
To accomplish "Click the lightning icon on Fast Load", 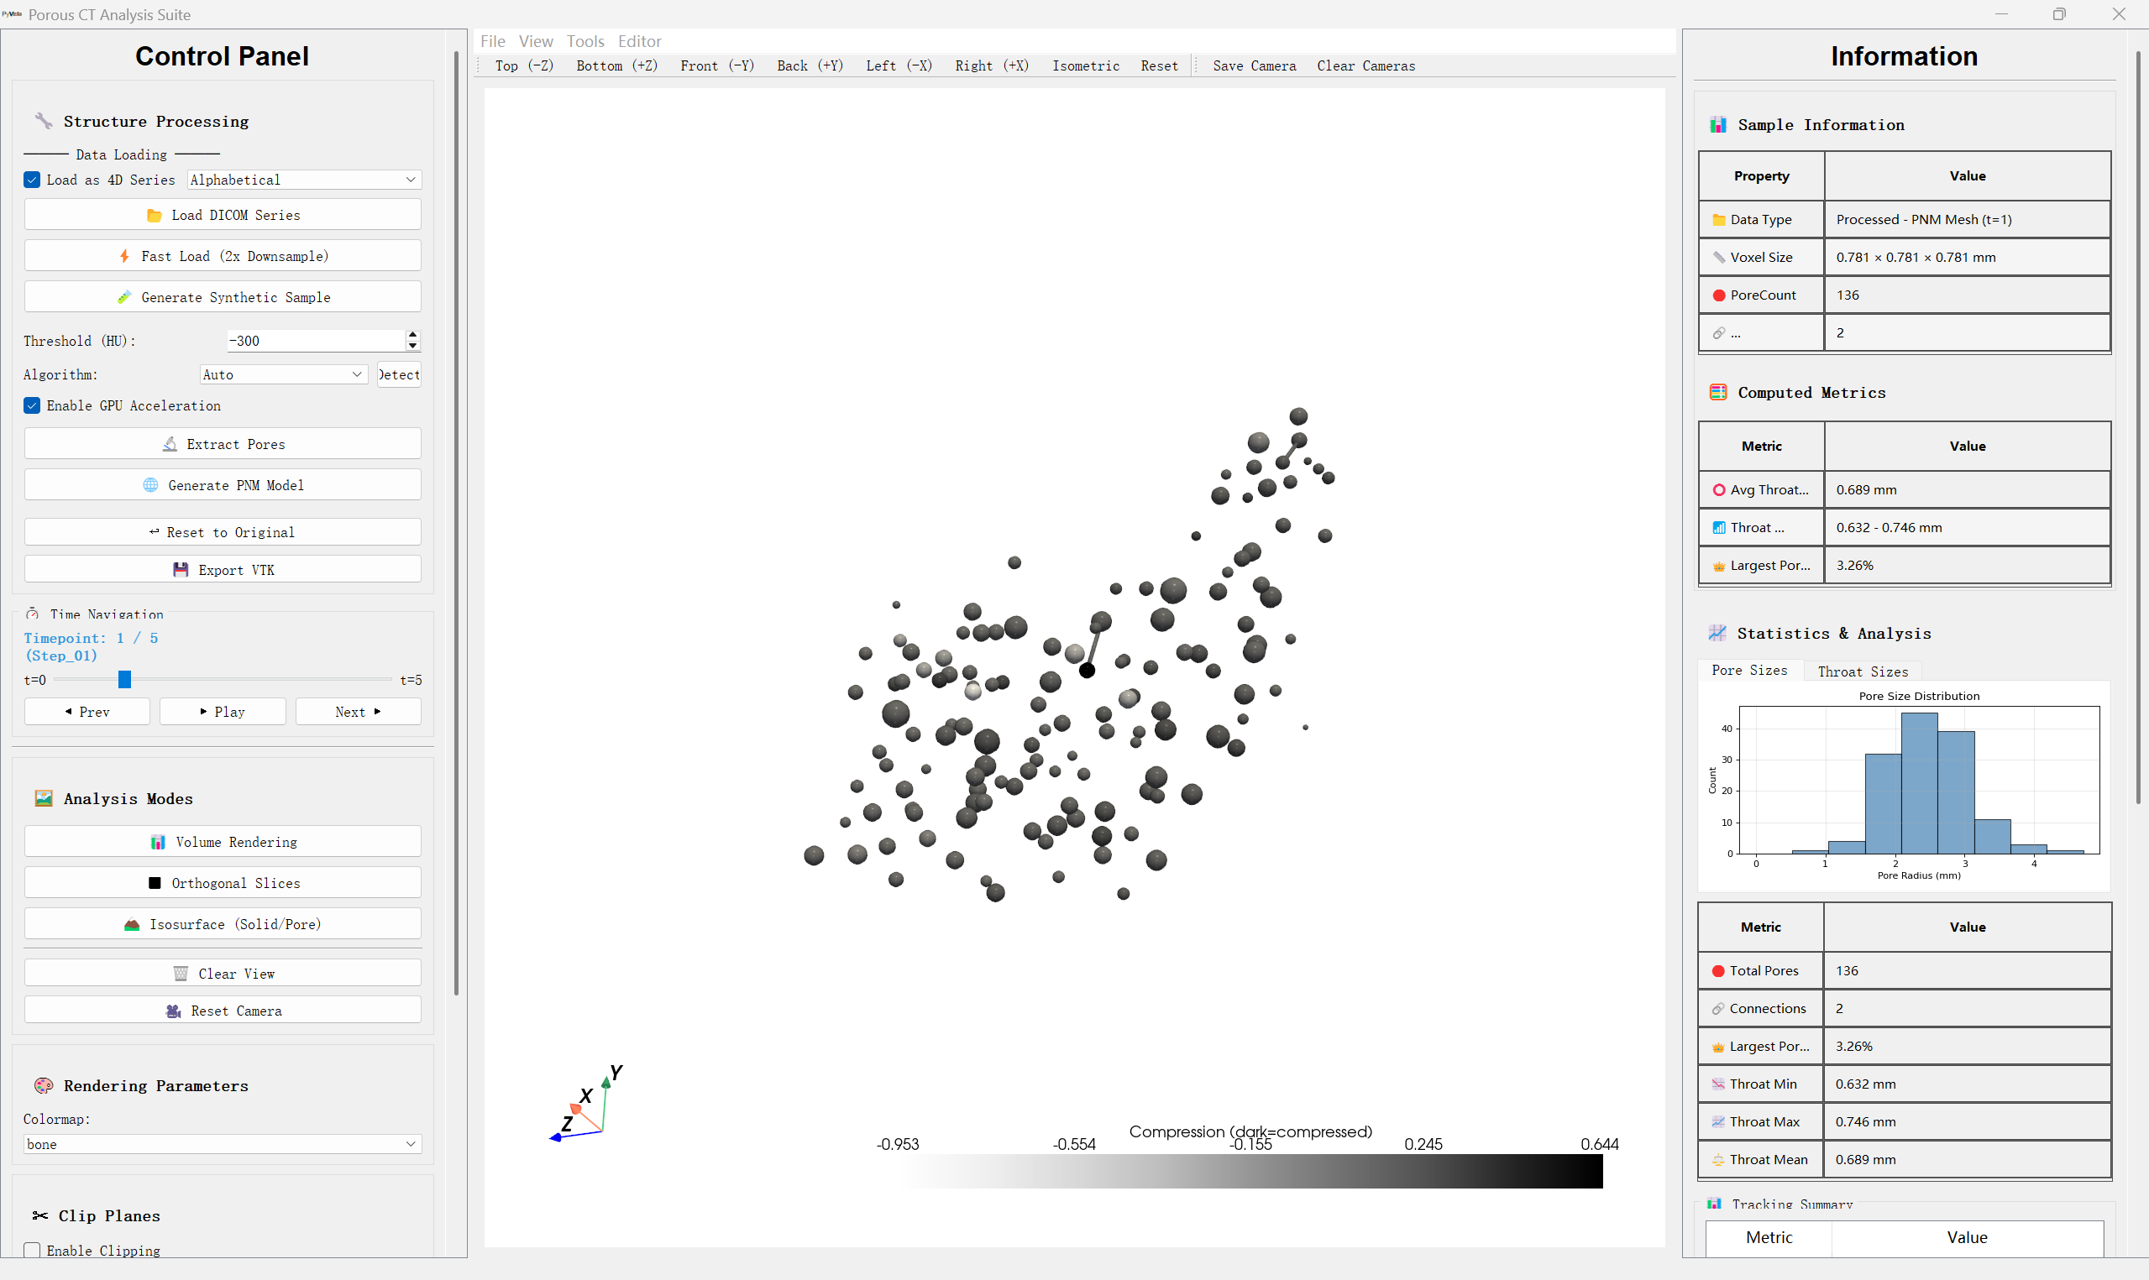I will 124,256.
